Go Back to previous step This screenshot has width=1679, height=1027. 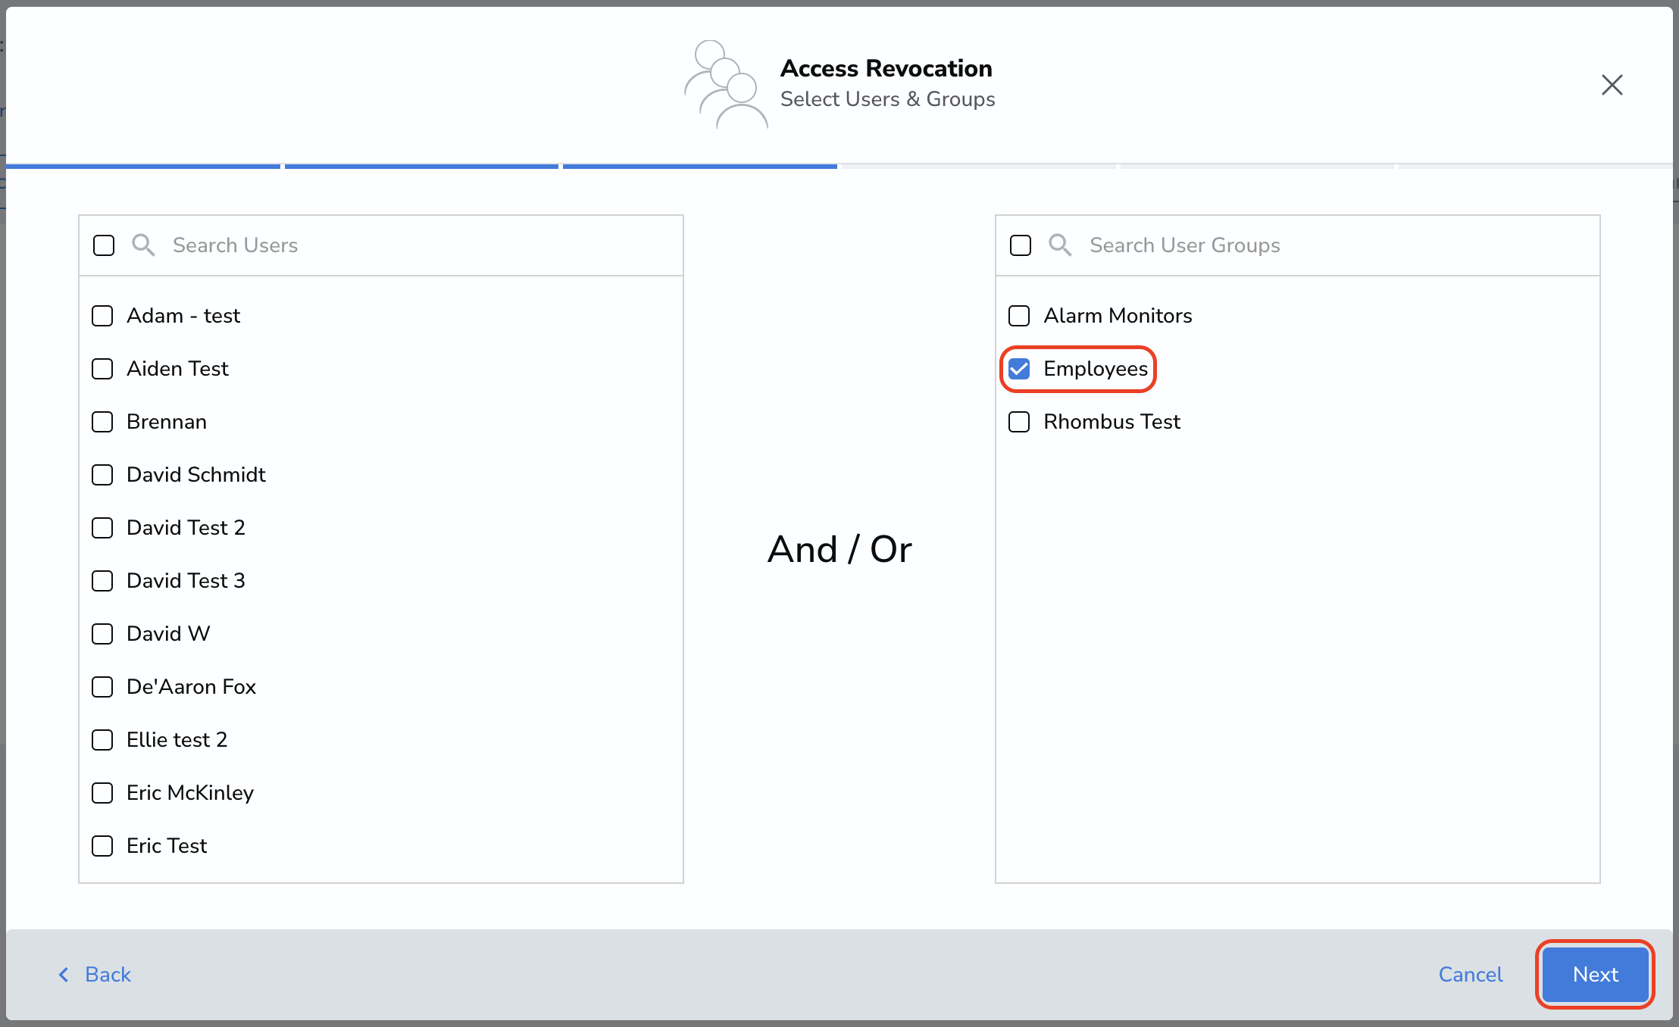[x=108, y=975]
